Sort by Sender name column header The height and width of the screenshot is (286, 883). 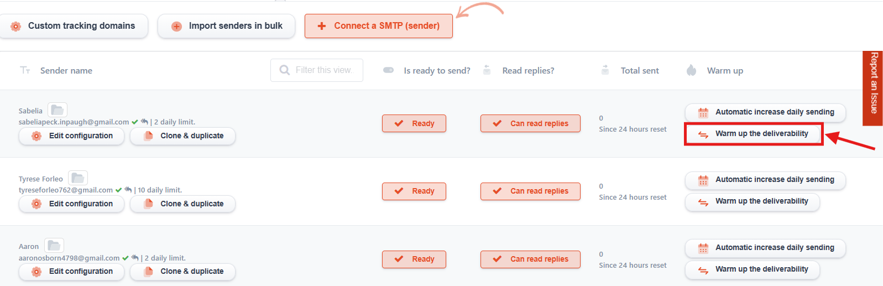point(66,70)
